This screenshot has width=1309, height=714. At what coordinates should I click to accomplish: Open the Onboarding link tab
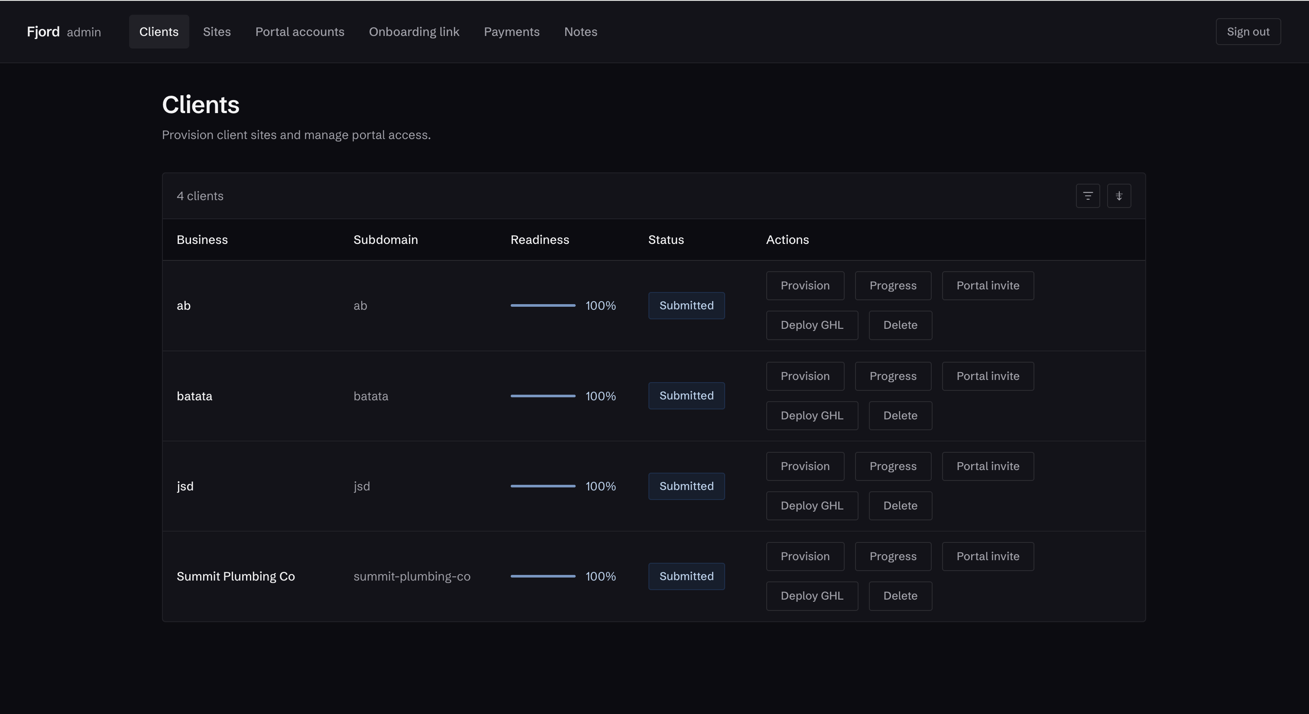pos(414,32)
